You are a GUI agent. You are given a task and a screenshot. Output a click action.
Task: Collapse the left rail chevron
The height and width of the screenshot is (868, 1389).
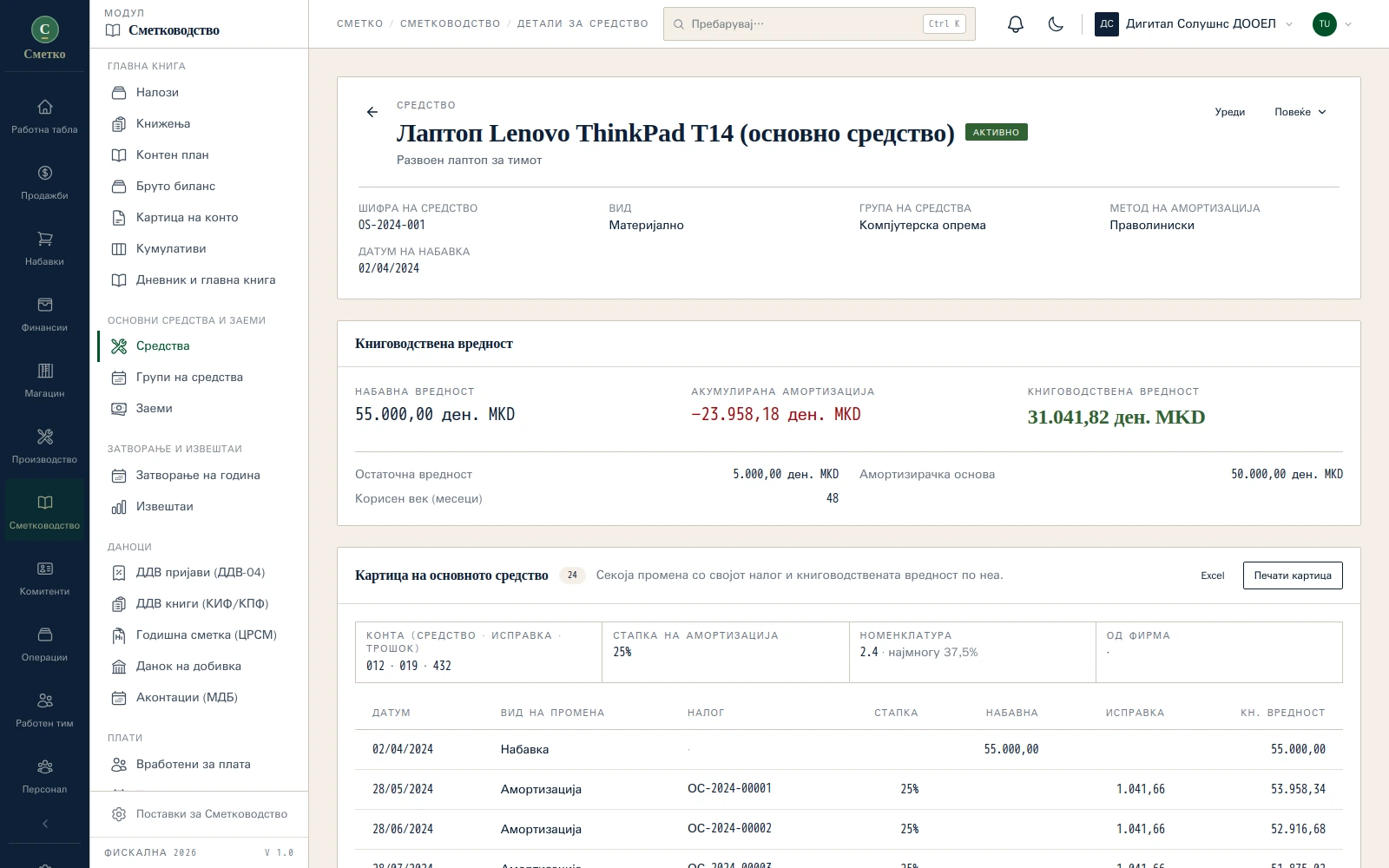[45, 824]
